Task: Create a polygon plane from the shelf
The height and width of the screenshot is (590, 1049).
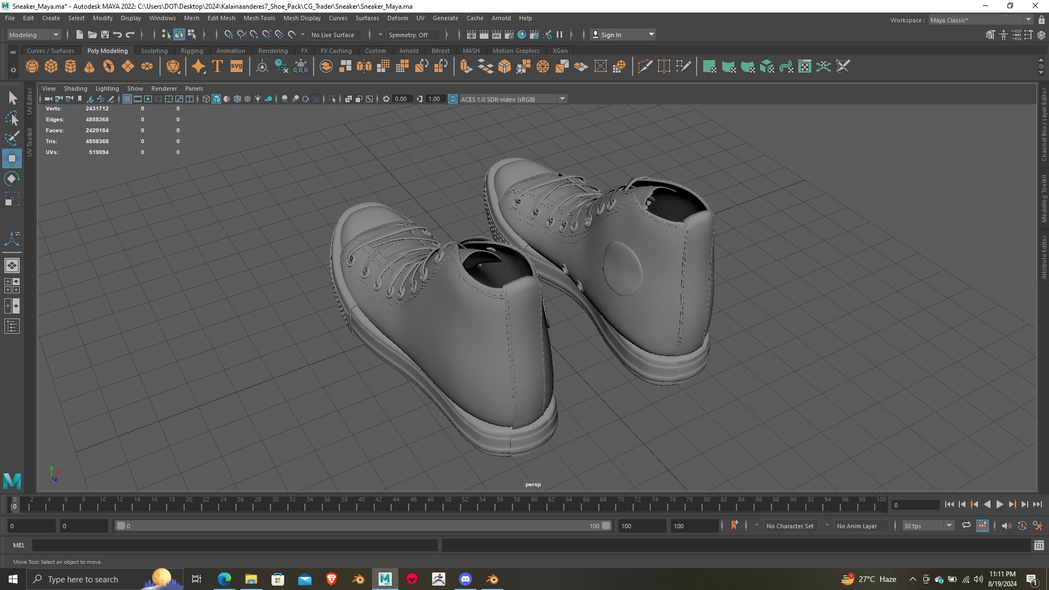Action: click(128, 67)
